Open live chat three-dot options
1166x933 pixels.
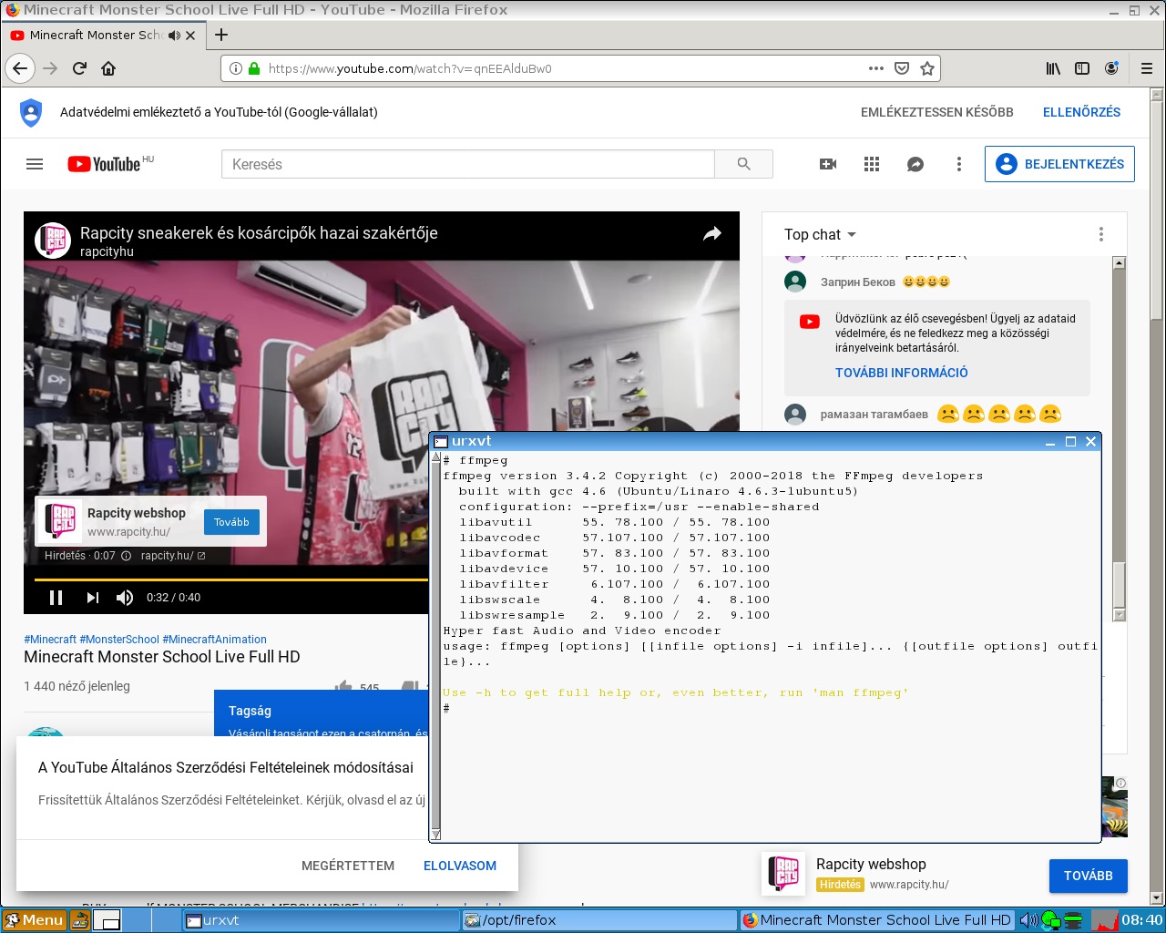(x=1100, y=234)
